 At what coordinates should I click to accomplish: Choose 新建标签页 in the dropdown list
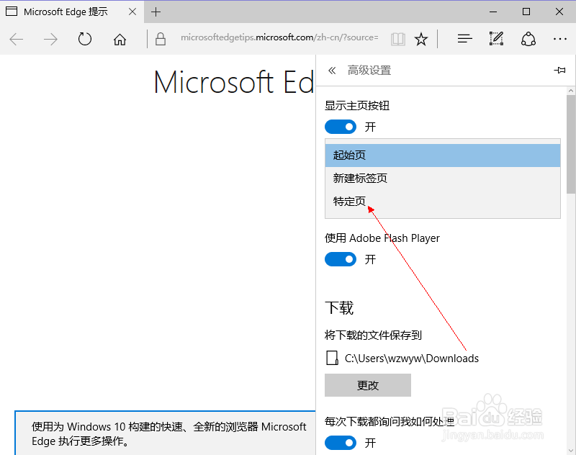pyautogui.click(x=443, y=179)
